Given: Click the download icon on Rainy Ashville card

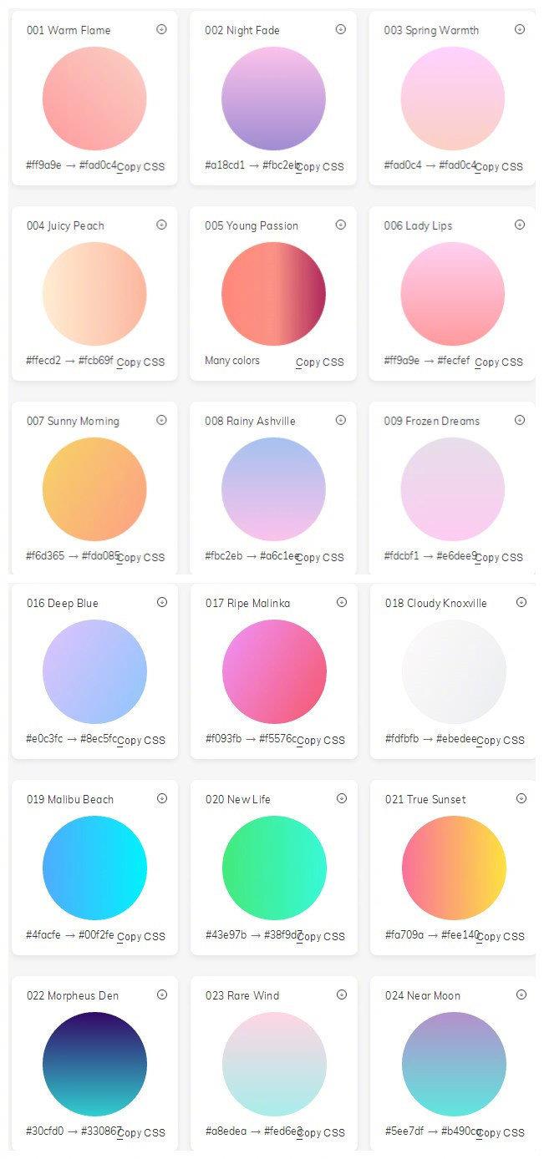Looking at the screenshot, I should pyautogui.click(x=340, y=420).
